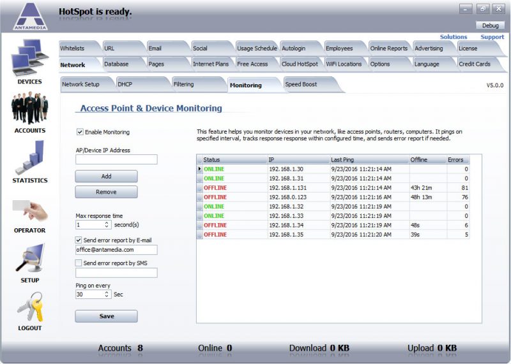Click the office@antamedia.com email field
Viewport: 511px width, 364px height.
coord(116,250)
